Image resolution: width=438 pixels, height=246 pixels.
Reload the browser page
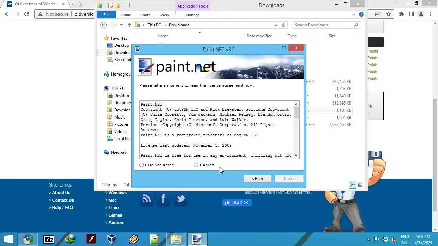coord(26,14)
